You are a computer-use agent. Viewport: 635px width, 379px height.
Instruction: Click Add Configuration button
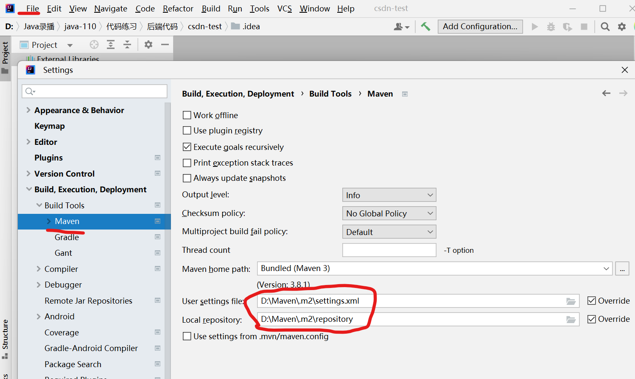480,26
